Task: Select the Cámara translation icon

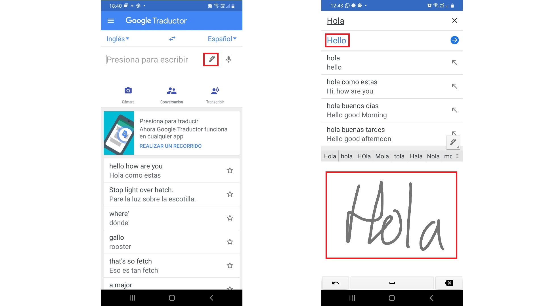Action: pyautogui.click(x=128, y=90)
